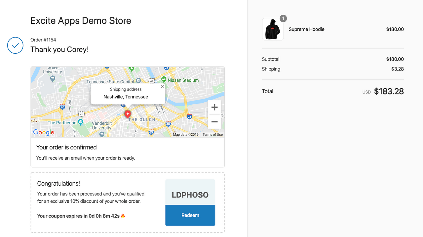Click the Vanderbilt University map label
Image resolution: width=423 pixels, height=237 pixels.
[102, 125]
